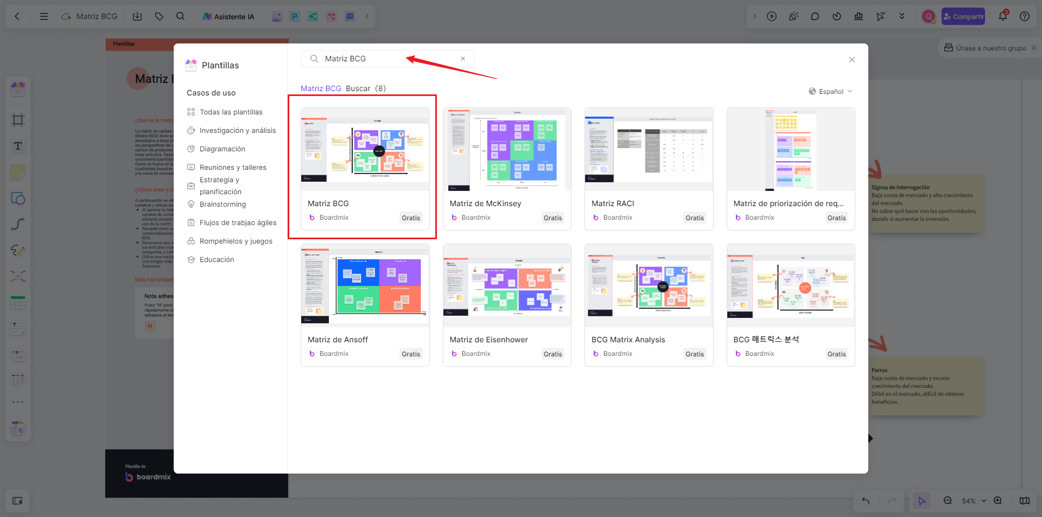Open the tag icon in top toolbar
Viewport: 1042px width, 517px height.
tap(159, 16)
